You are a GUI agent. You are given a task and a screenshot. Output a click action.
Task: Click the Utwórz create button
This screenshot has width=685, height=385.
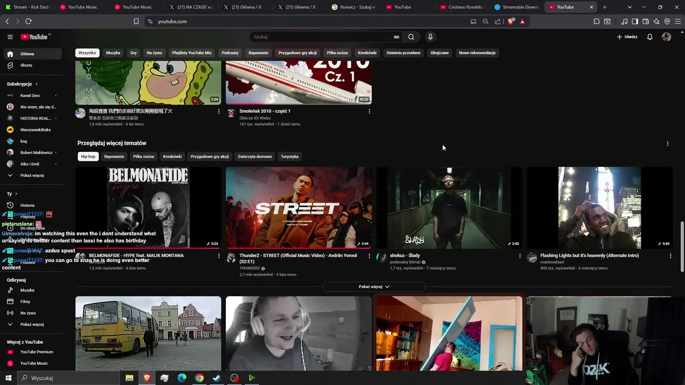pos(627,37)
